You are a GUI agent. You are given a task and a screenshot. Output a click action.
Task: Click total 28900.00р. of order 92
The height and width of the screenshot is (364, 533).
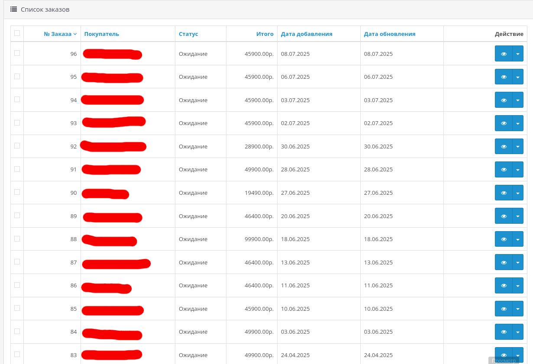pos(259,146)
